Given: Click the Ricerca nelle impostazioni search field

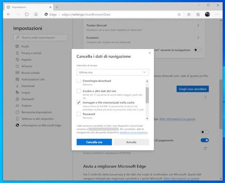Looking at the screenshot, I should point(40,37).
